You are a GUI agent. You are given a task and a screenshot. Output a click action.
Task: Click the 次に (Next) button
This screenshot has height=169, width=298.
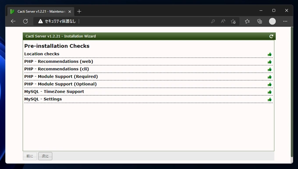[45, 156]
